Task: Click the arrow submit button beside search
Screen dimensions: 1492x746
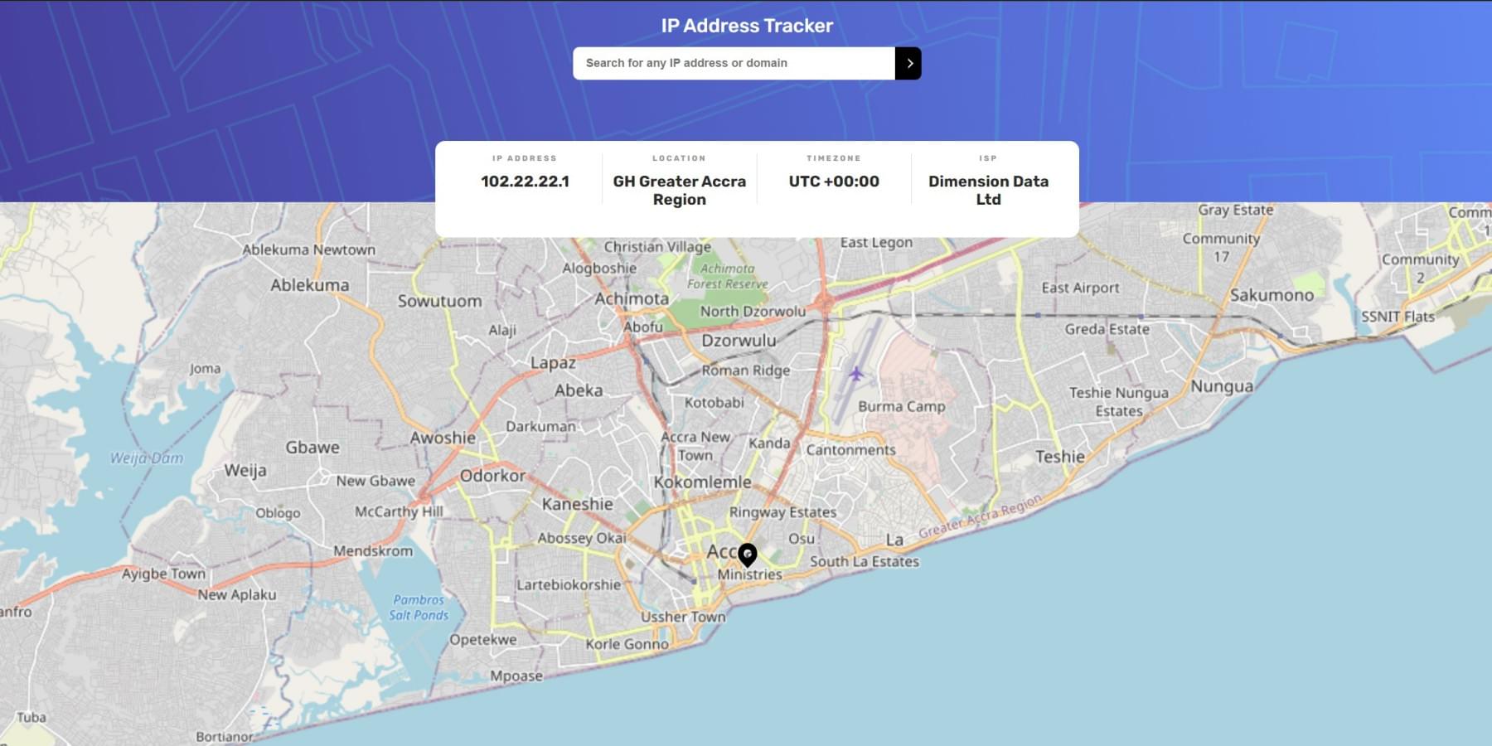Action: tap(908, 64)
